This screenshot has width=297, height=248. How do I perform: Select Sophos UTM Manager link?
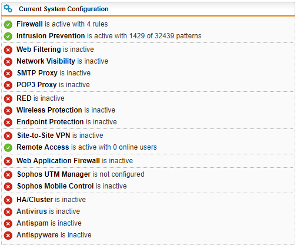pyautogui.click(x=54, y=174)
